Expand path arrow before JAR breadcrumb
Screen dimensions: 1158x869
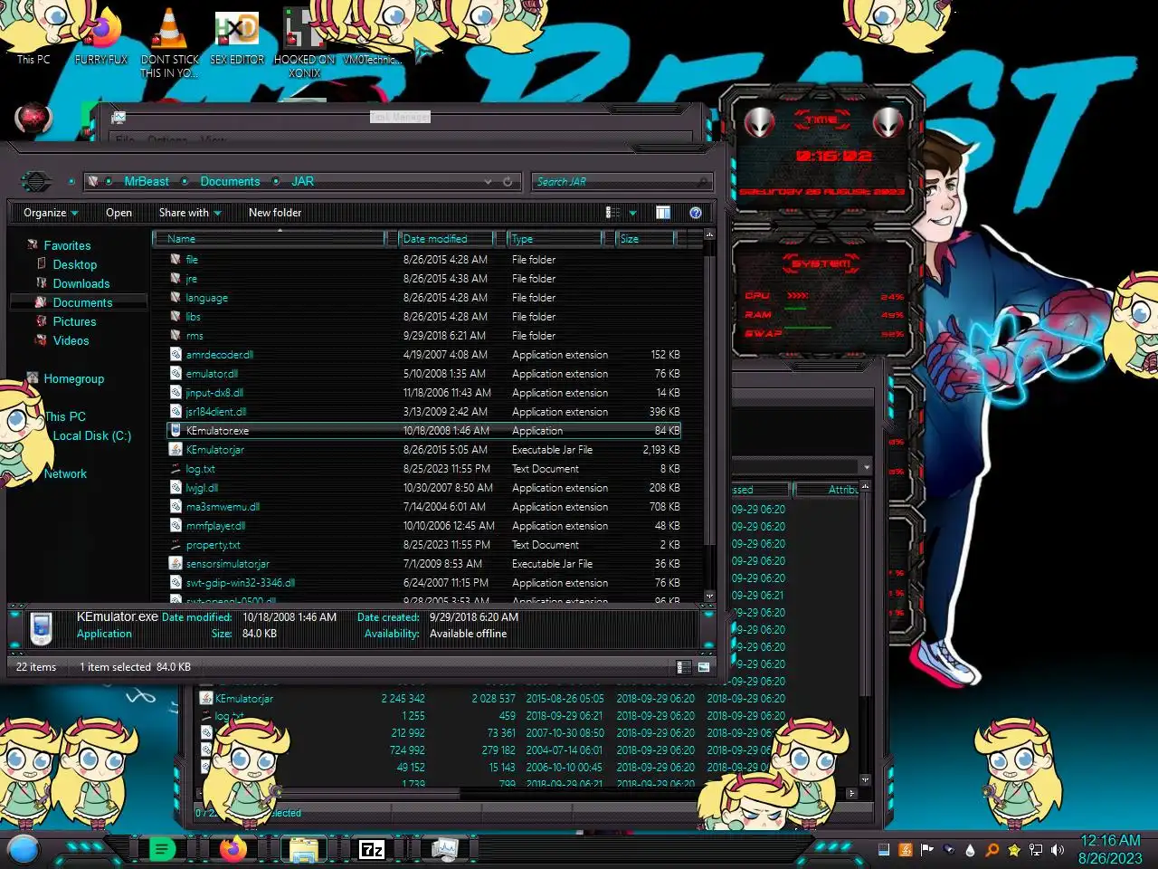pos(276,182)
